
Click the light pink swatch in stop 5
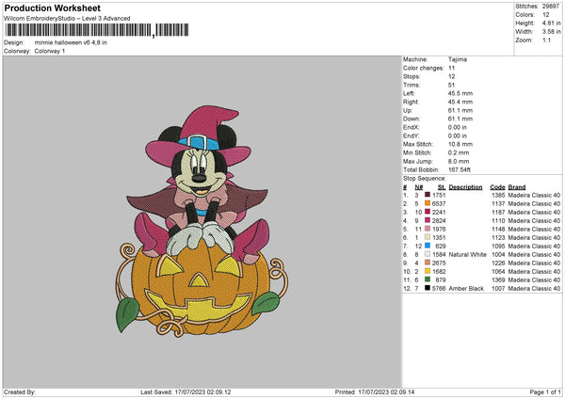tap(428, 229)
